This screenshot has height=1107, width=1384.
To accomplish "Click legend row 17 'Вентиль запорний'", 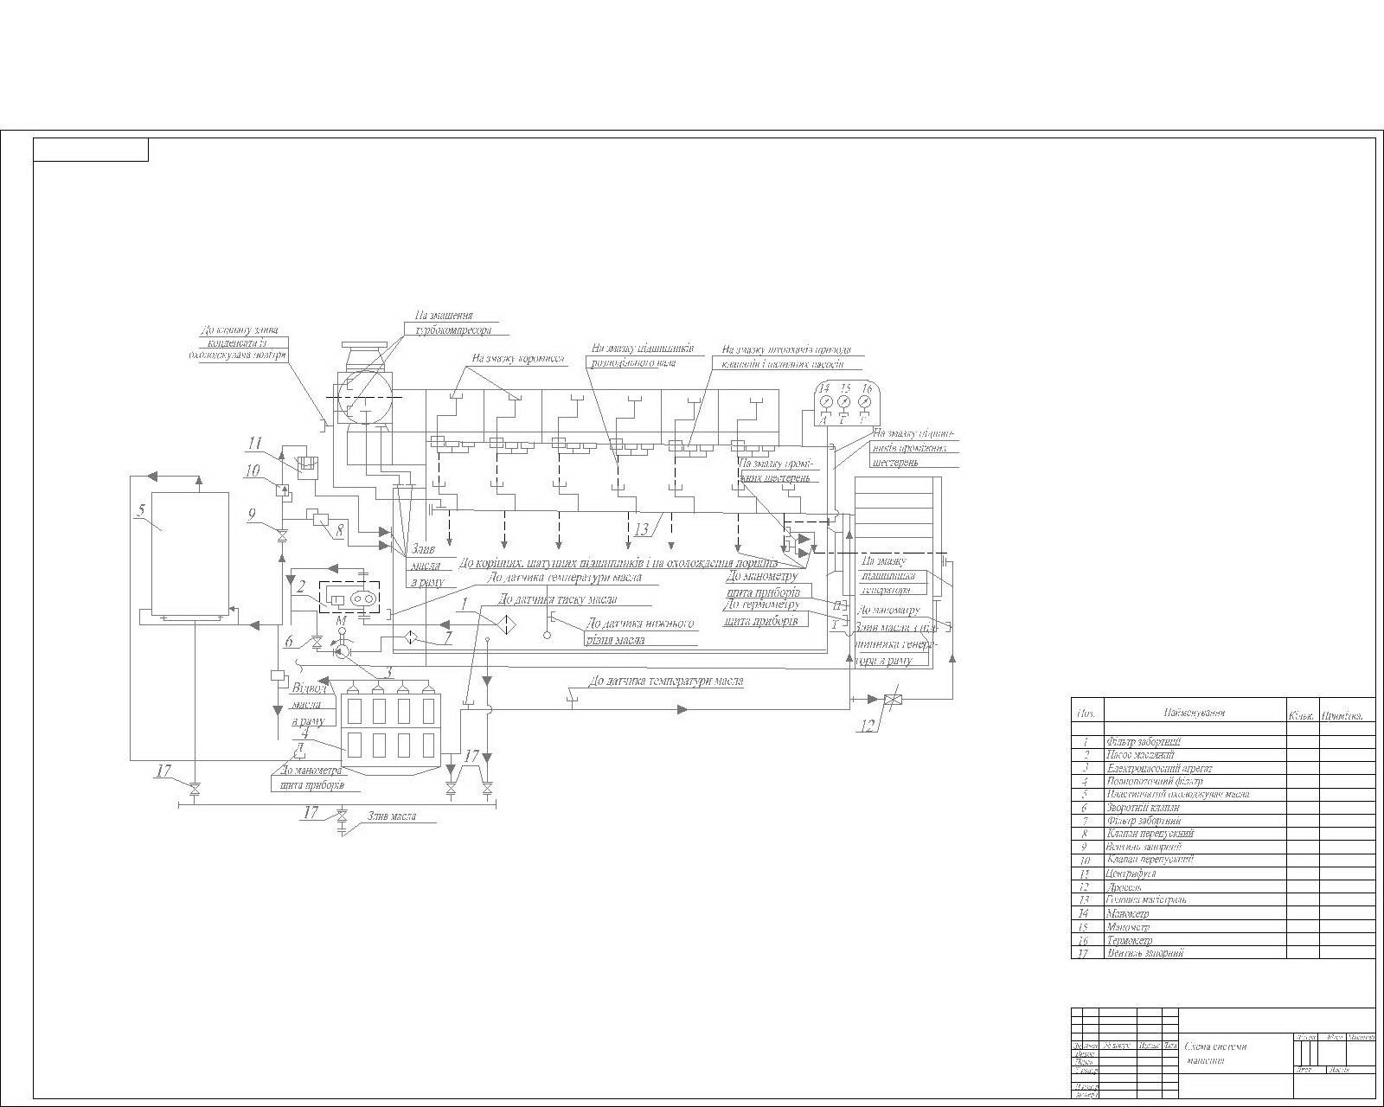I will 1223,952.
